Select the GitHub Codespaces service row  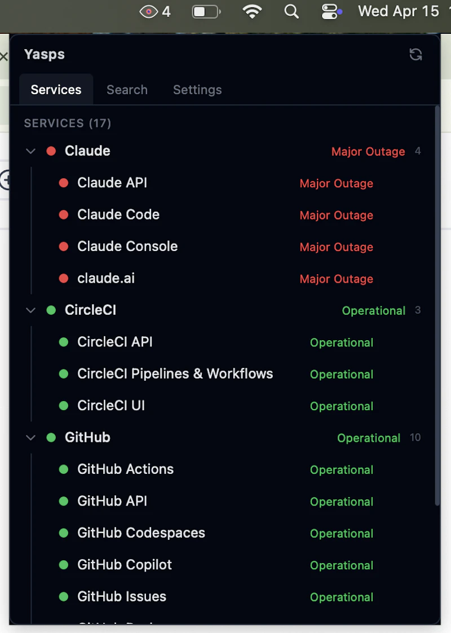(x=141, y=533)
